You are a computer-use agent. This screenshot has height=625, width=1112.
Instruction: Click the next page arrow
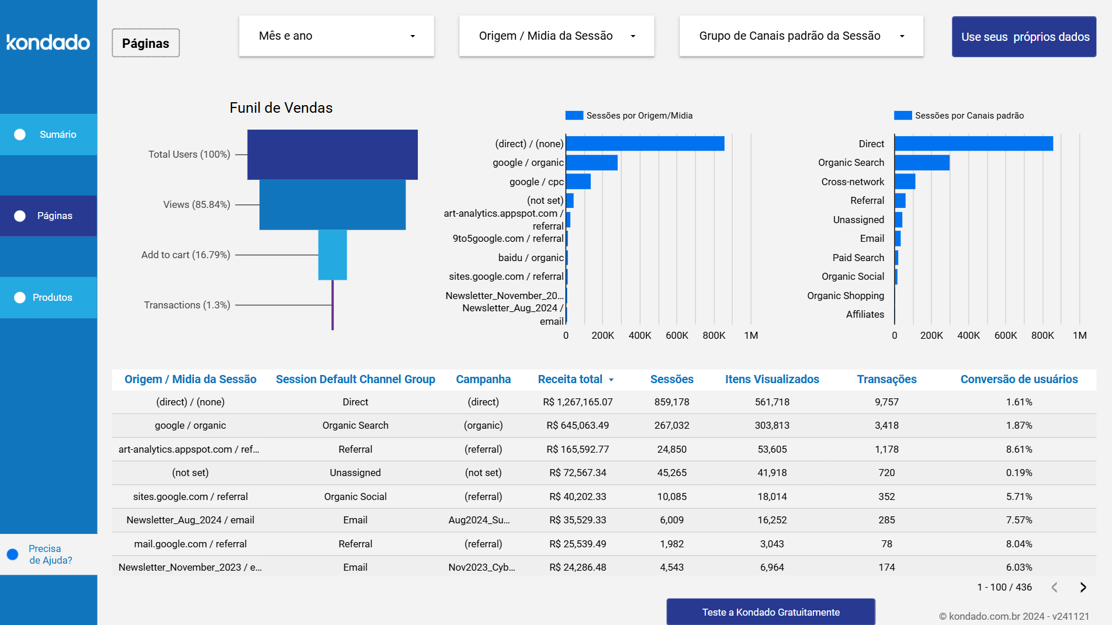click(1082, 587)
